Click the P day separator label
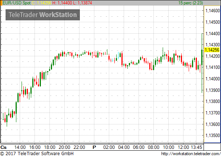Image resolution: width=221 pixels, height=157 pixels. (94, 147)
